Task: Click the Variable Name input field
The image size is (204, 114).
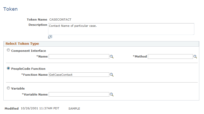Action: pos(79,94)
